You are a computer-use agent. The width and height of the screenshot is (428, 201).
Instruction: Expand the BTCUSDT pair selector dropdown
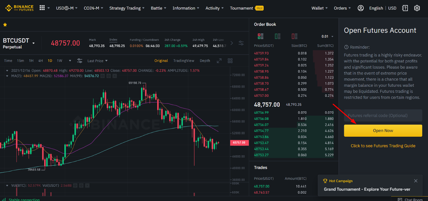pyautogui.click(x=33, y=43)
